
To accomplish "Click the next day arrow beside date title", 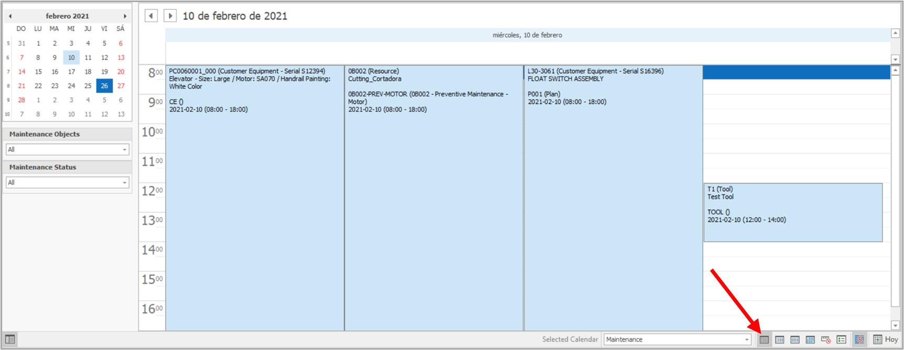I will (x=170, y=16).
